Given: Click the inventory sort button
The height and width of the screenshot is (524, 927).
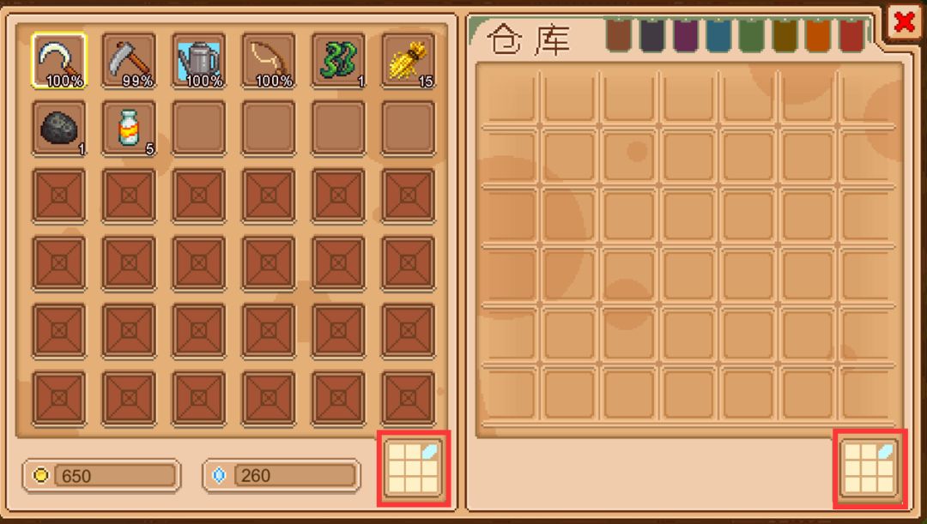Looking at the screenshot, I should 413,468.
